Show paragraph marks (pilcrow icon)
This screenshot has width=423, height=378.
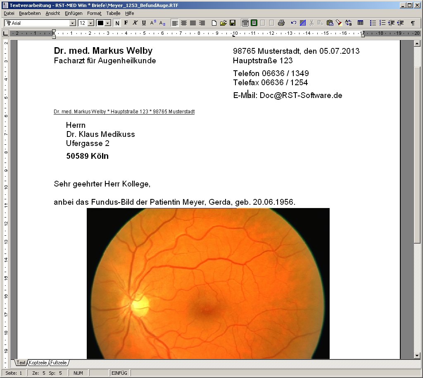point(413,23)
